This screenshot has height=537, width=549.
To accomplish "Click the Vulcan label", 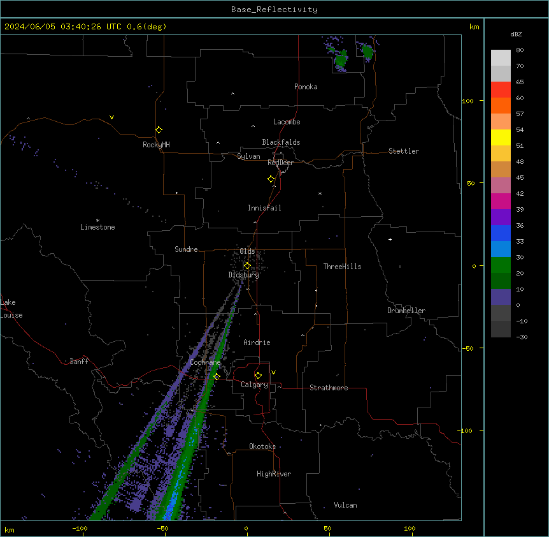I will [346, 505].
